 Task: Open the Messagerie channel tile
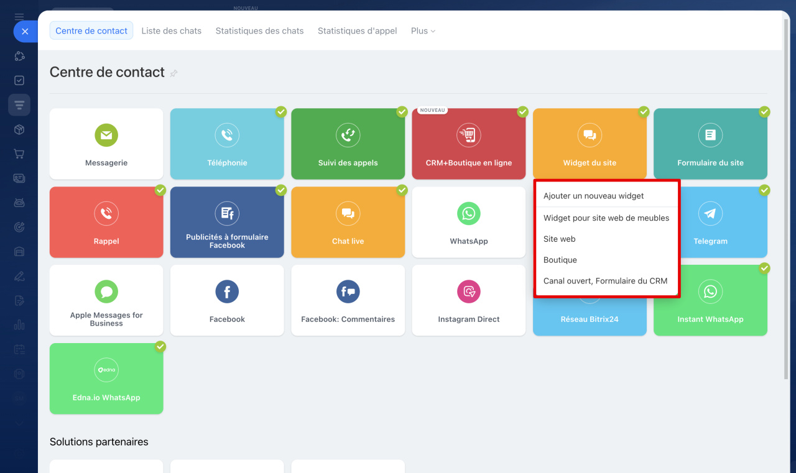106,144
